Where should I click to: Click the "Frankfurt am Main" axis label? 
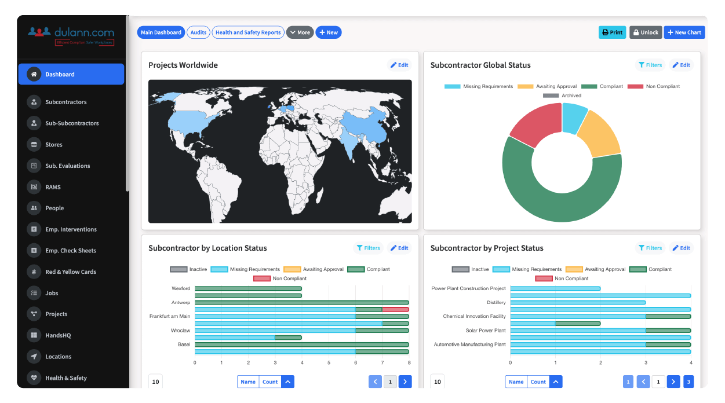(x=169, y=316)
